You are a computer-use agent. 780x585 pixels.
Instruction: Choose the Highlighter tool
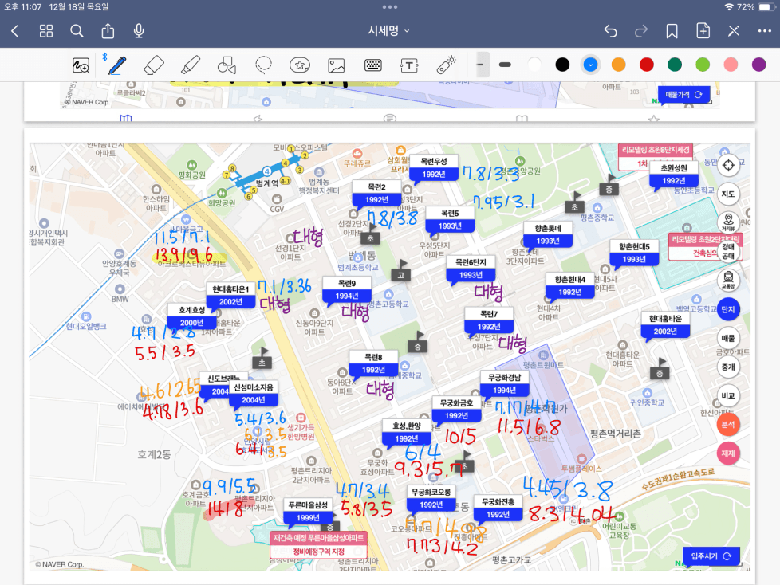pyautogui.click(x=190, y=65)
